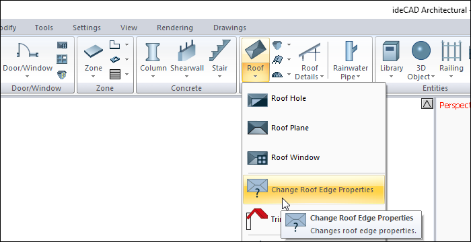Expand the Shearwall dropdown arrow
471x242 pixels.
[x=186, y=76]
